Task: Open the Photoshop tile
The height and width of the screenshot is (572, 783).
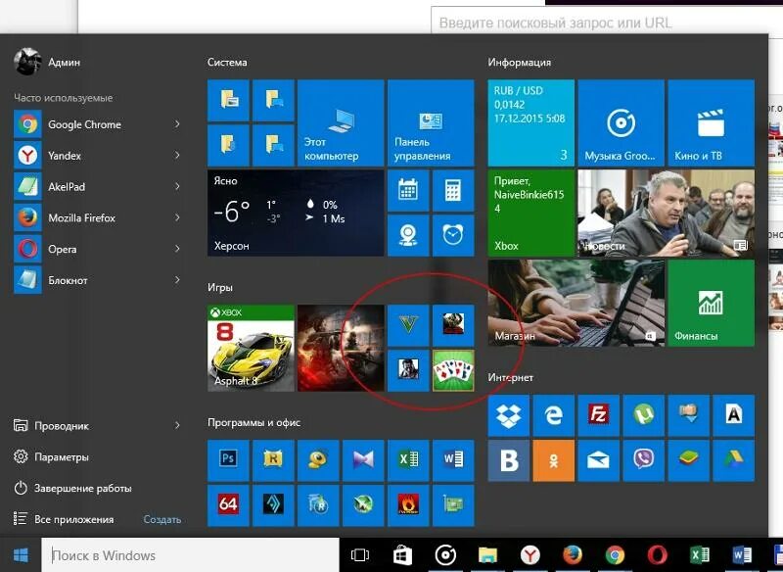Action: point(228,460)
